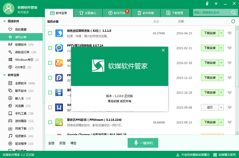239x158 pixels.
Task: Refresh the software list
Action: coord(233,22)
